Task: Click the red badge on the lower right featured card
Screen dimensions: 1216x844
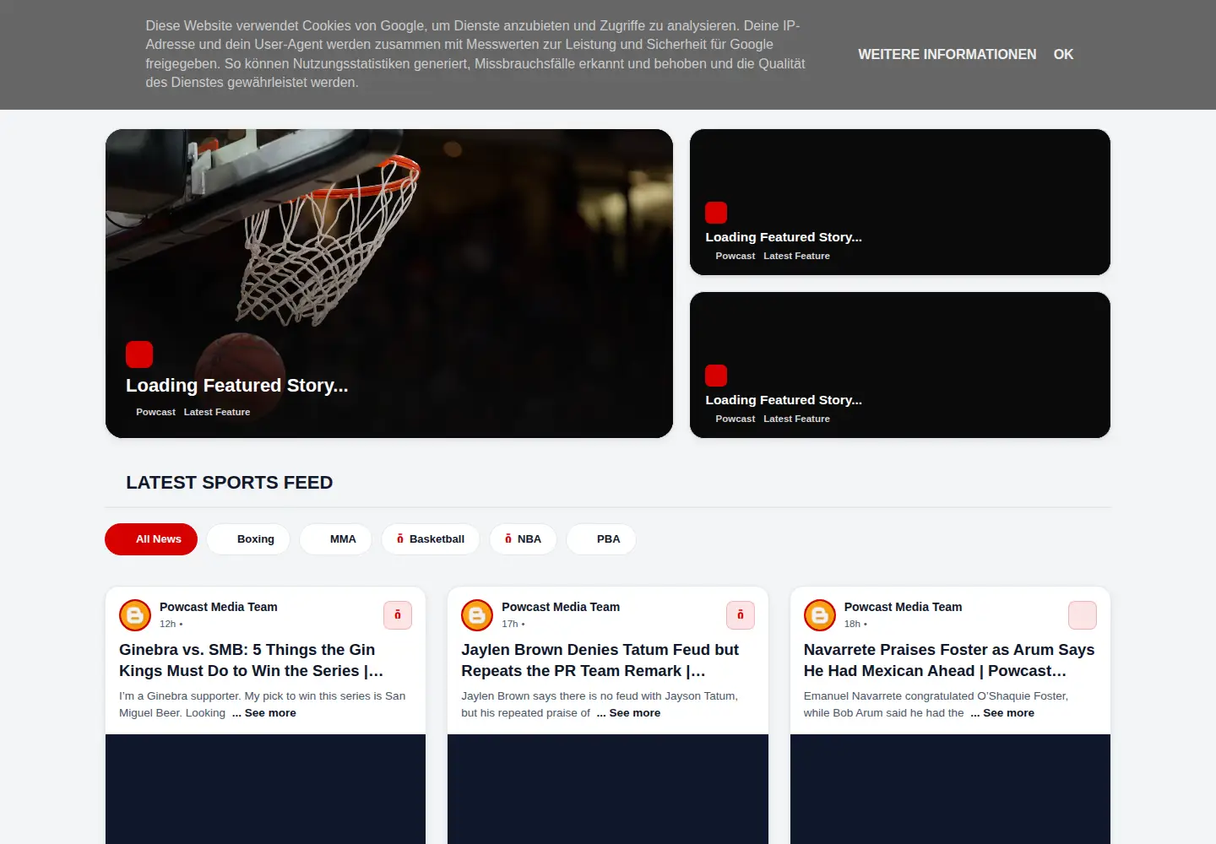Action: pos(716,376)
